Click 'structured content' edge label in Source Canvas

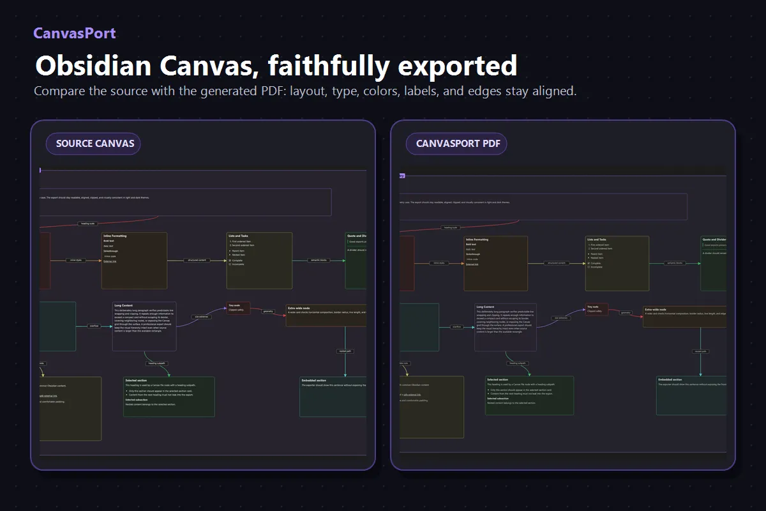point(197,260)
